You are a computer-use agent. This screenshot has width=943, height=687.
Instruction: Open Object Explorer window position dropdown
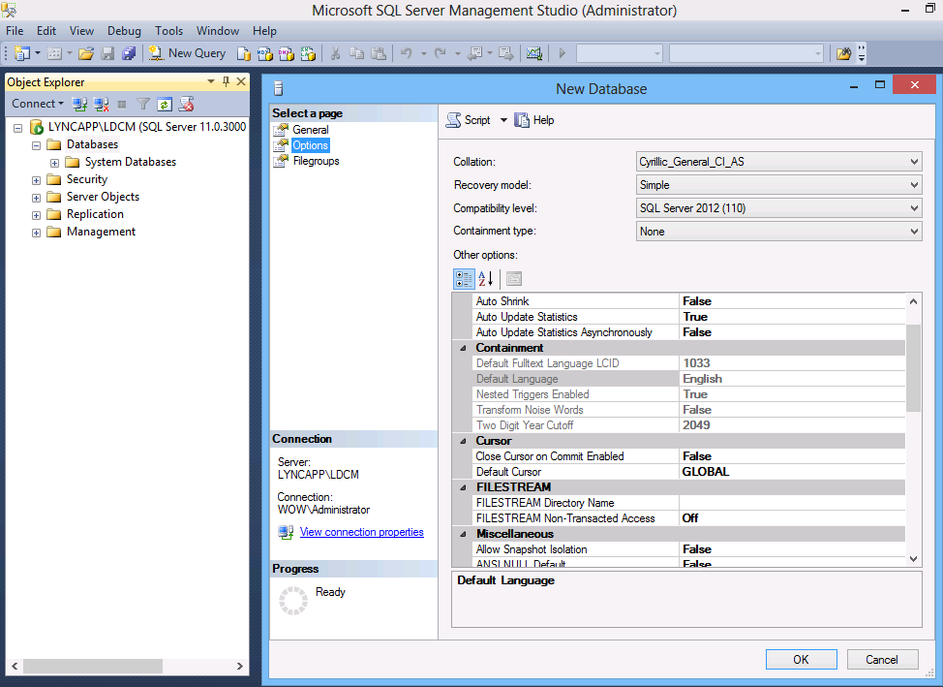[210, 81]
